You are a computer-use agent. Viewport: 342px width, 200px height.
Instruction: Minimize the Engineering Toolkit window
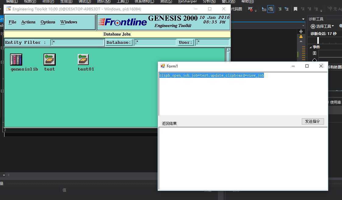(196, 9)
